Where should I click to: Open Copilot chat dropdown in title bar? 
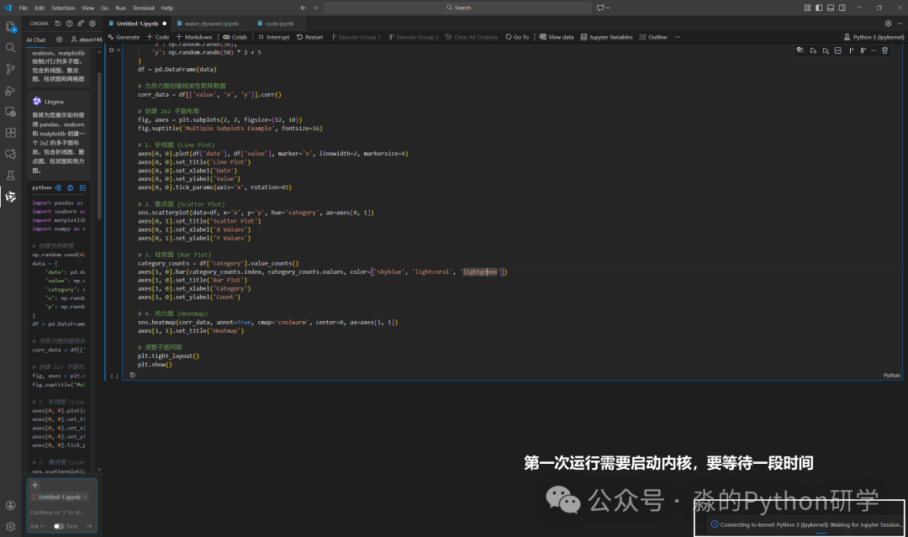(x=604, y=8)
